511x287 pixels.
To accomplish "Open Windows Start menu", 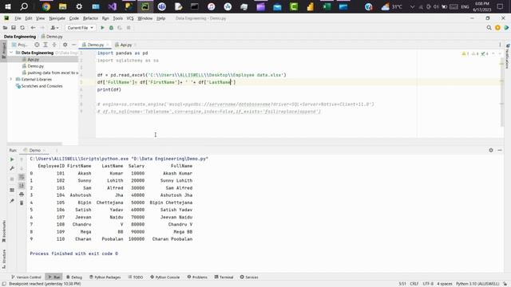I will [8, 6].
